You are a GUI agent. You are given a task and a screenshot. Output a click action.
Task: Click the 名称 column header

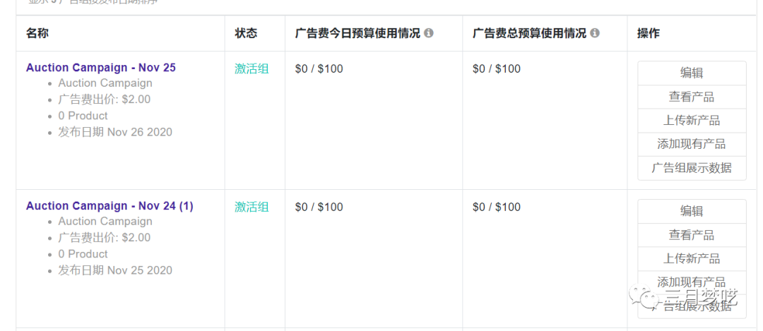[37, 33]
